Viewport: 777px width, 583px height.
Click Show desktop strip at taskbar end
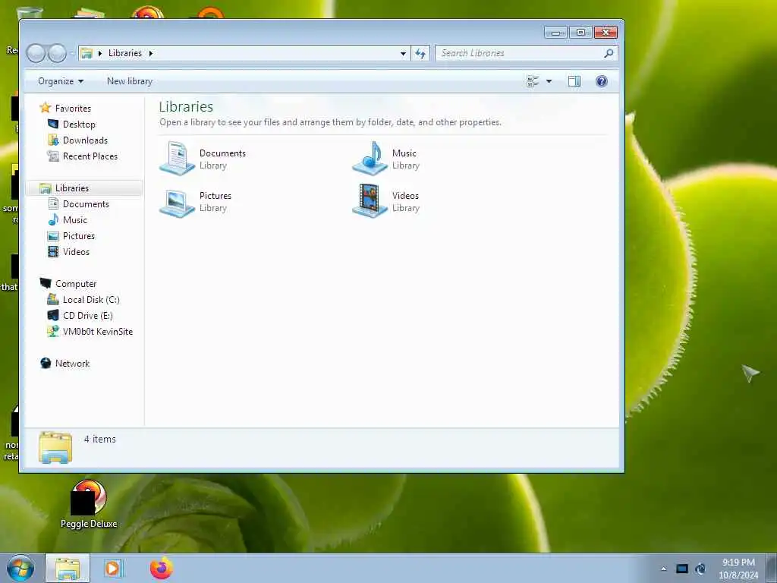771,568
